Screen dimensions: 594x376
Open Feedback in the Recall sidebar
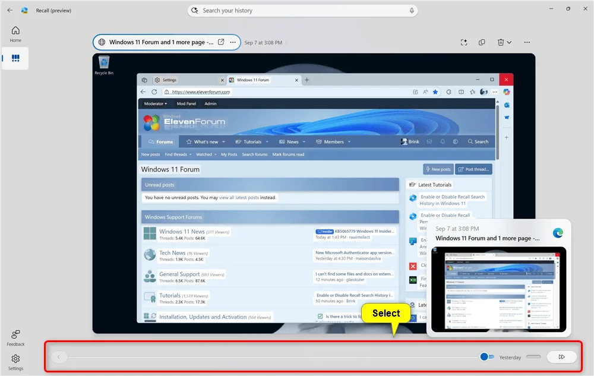[x=15, y=338]
